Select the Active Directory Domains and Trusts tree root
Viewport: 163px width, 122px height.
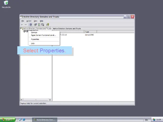pos(37,28)
